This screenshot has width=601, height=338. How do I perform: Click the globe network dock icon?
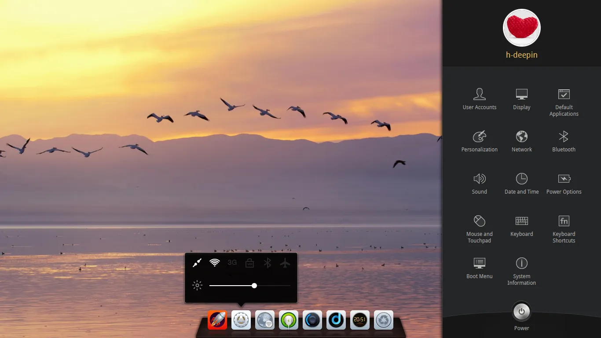pos(265,320)
